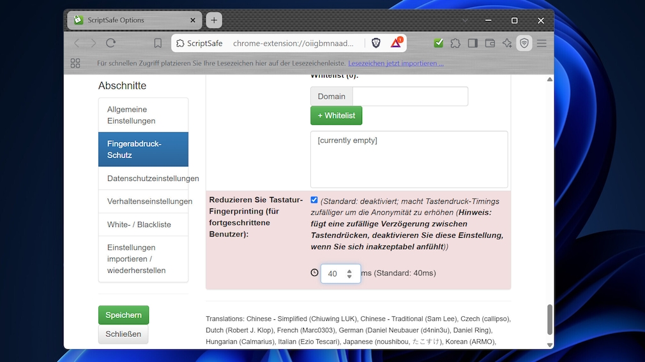The height and width of the screenshot is (362, 645).
Task: Click the ScriptSafe green checkmark extension icon
Action: pyautogui.click(x=439, y=43)
